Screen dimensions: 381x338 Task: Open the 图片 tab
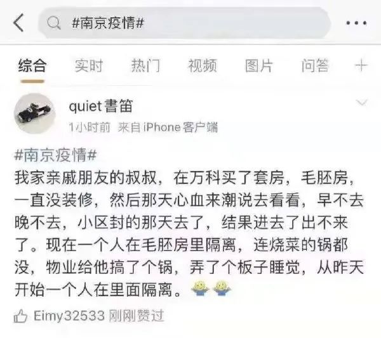click(x=259, y=66)
